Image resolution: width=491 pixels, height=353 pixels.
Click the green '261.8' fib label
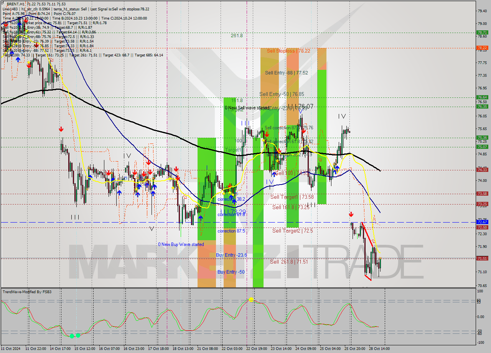(x=237, y=35)
